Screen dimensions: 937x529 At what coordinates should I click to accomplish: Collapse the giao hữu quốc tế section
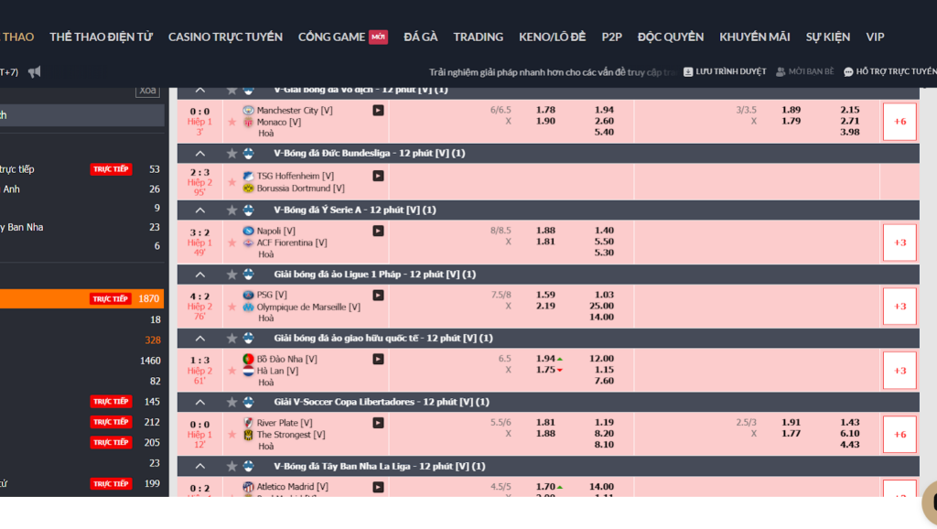pos(200,338)
